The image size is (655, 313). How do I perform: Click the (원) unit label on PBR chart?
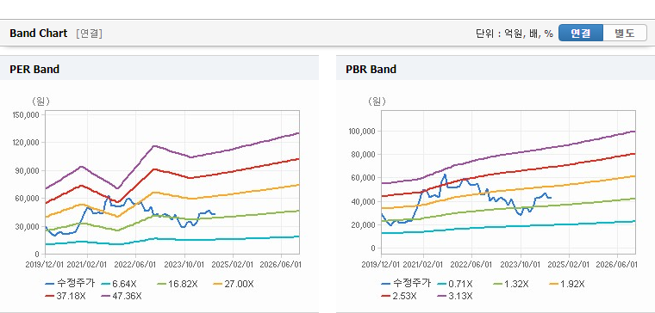377,101
